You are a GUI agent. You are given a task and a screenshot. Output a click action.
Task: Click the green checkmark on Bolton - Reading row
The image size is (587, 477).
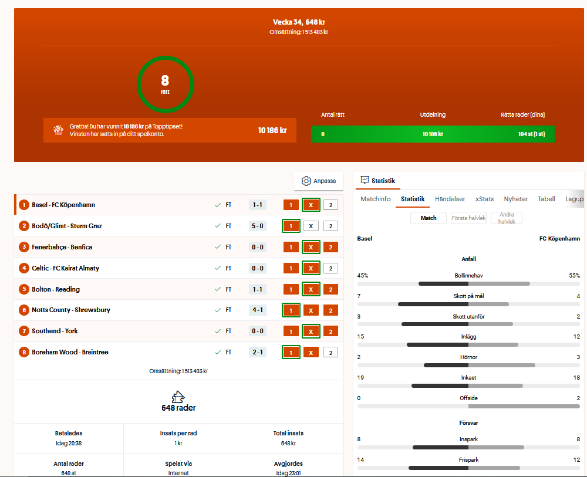tap(218, 289)
